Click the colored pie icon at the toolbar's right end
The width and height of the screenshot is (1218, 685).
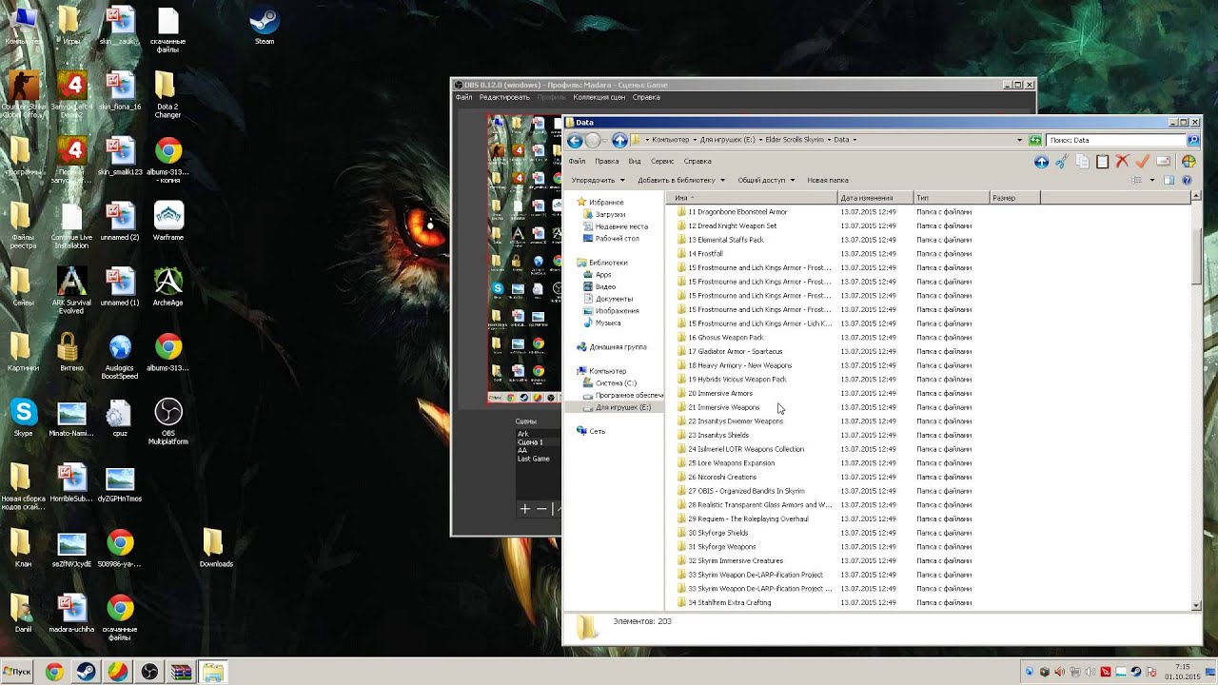coord(1188,162)
